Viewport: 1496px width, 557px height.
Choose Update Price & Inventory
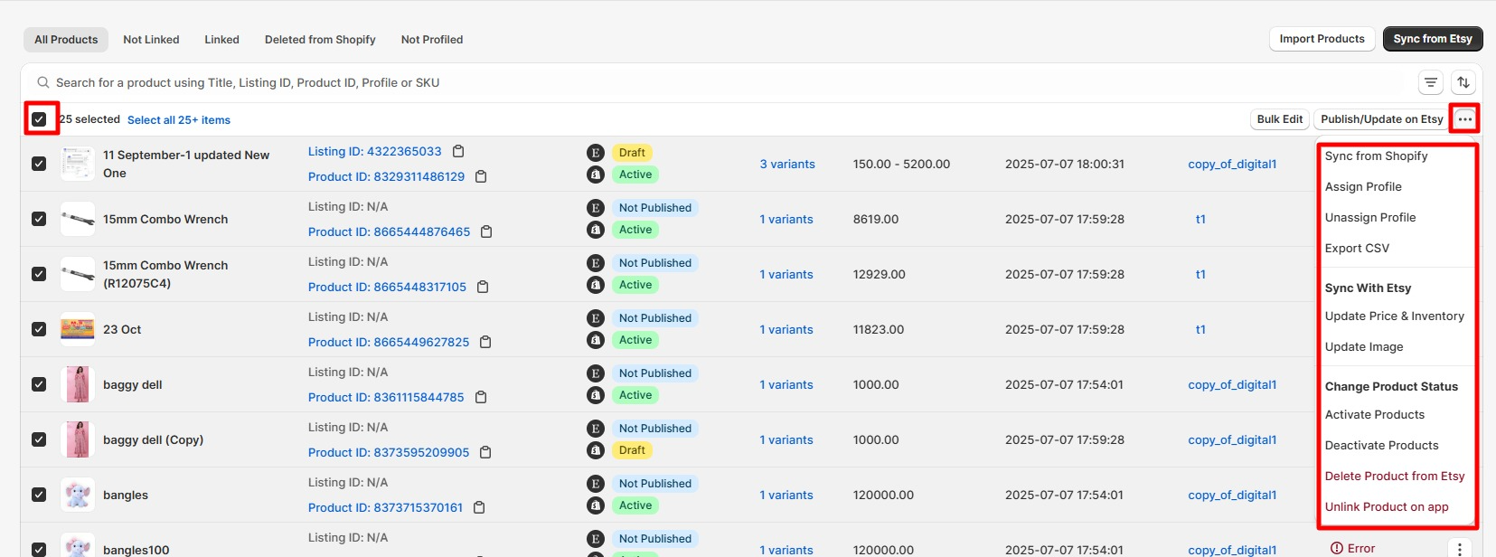coord(1397,316)
